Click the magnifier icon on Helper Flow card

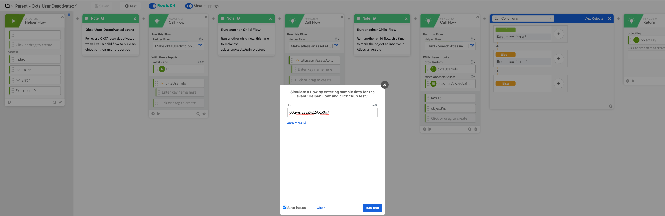pyautogui.click(x=55, y=102)
